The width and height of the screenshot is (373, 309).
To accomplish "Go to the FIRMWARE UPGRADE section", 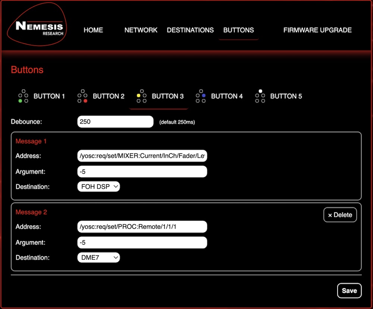I will (x=317, y=30).
